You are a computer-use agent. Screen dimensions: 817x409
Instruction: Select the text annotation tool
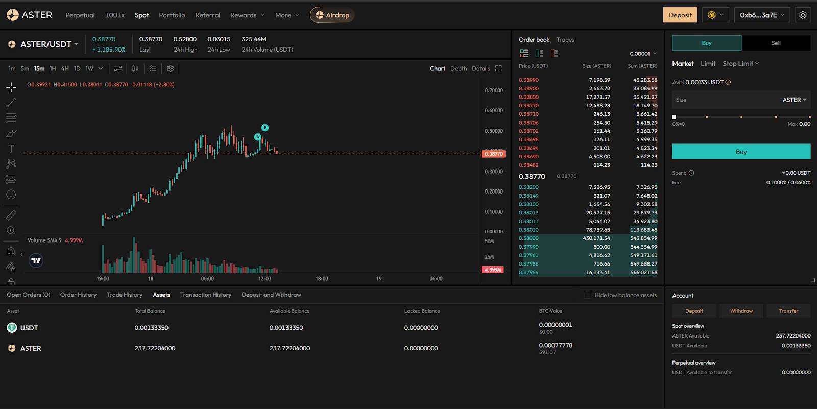[11, 149]
